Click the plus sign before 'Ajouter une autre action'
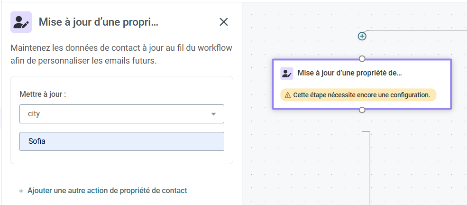Viewport: 467px width, 205px height. click(x=21, y=191)
